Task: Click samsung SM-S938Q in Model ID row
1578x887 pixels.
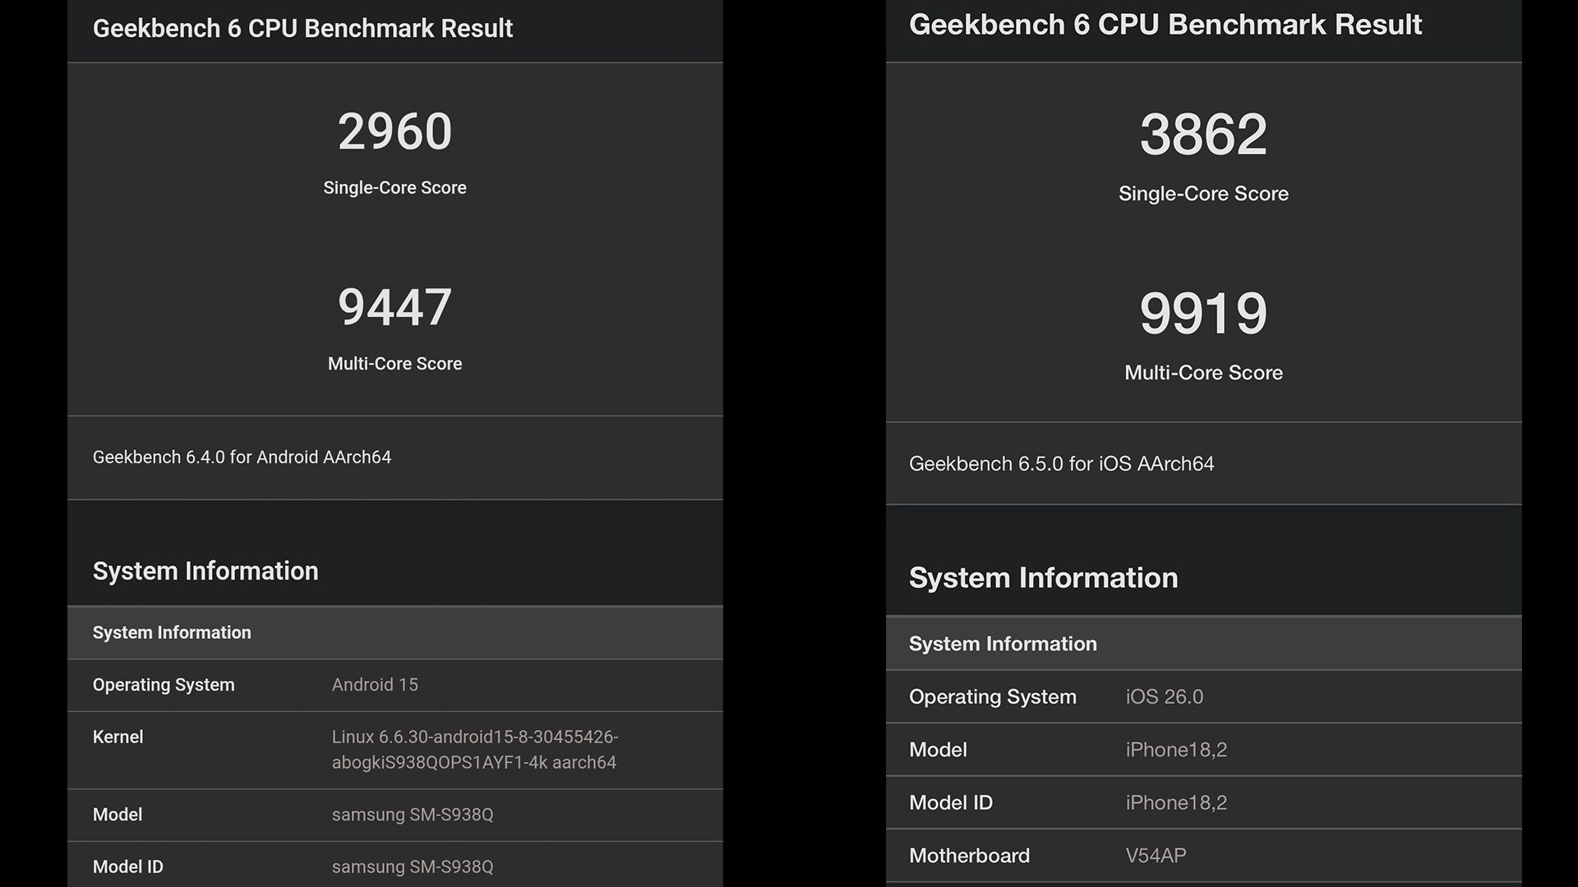Action: [412, 866]
